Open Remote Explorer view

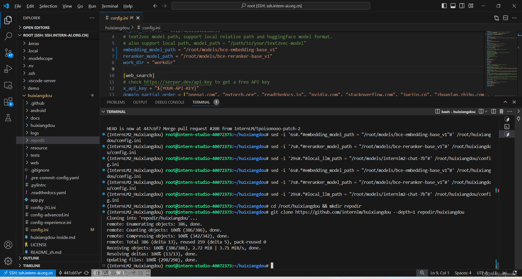click(8, 85)
